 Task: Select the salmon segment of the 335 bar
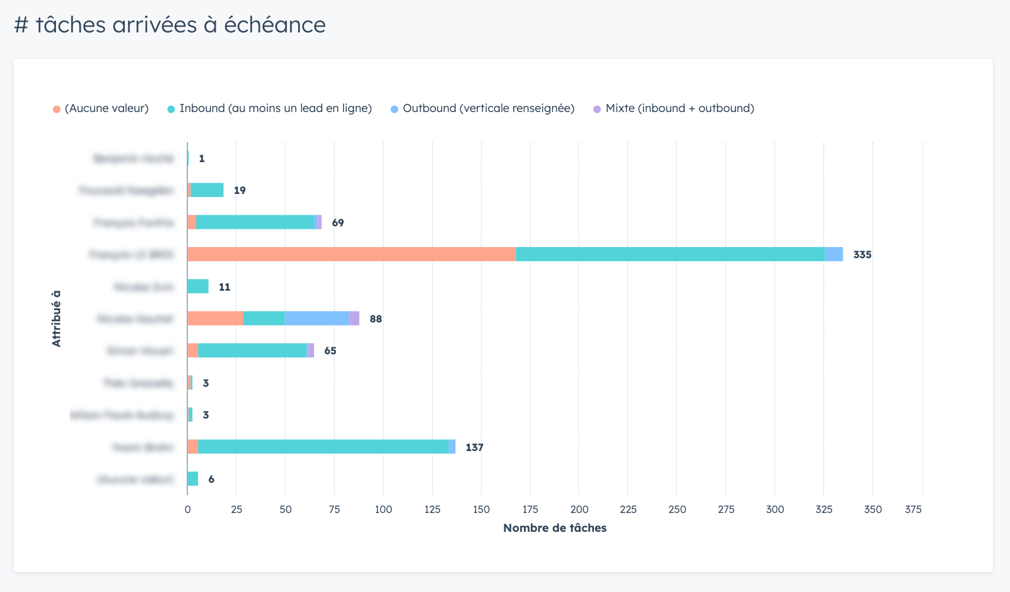point(351,254)
